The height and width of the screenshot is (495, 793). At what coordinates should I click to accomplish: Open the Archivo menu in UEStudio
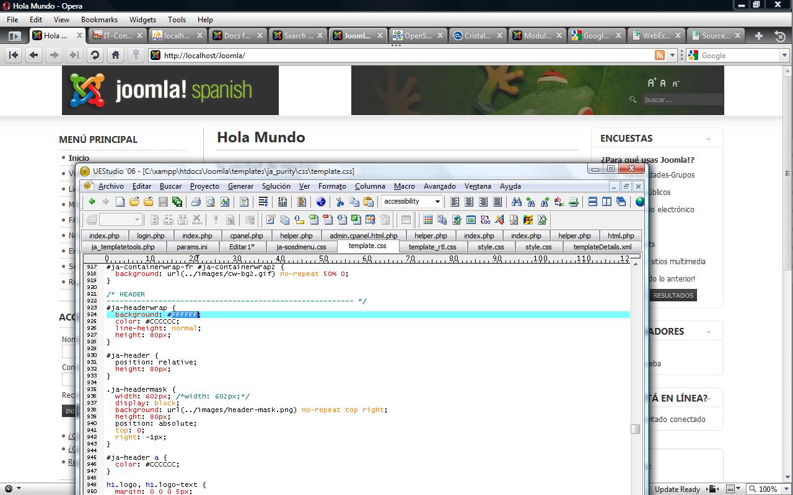pos(111,186)
